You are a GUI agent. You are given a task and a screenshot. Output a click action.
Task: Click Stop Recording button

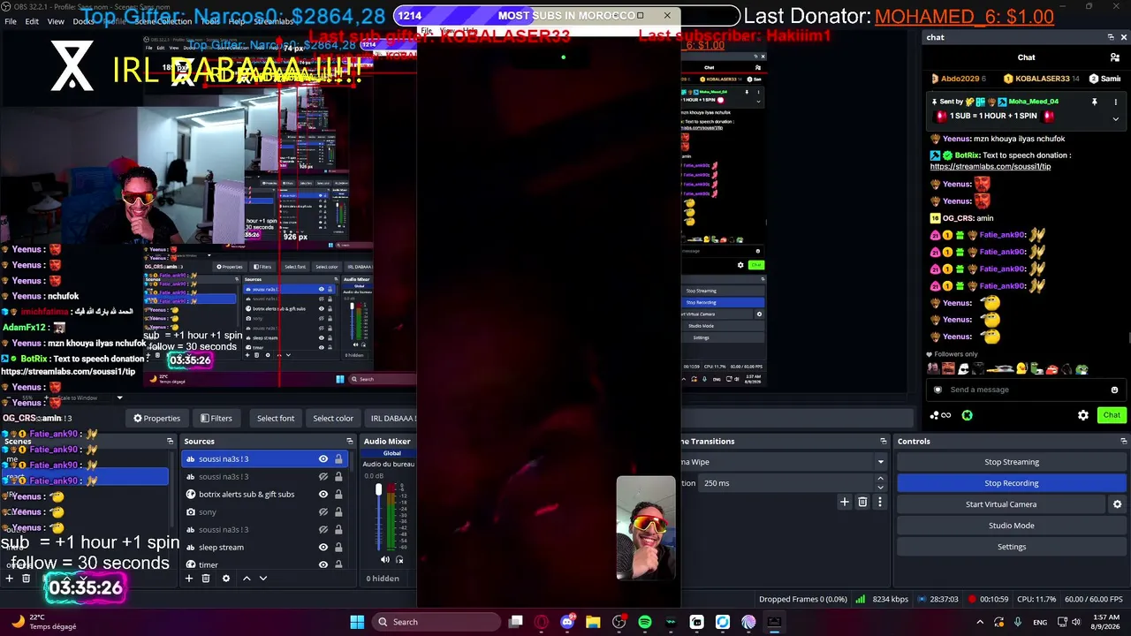pyautogui.click(x=1012, y=483)
